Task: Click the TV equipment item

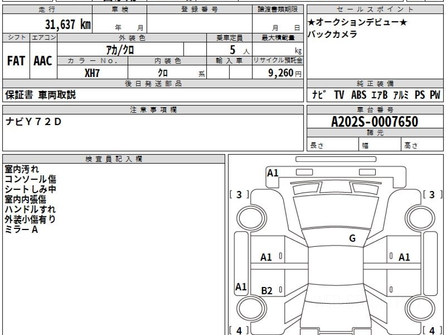Action: pyautogui.click(x=339, y=95)
